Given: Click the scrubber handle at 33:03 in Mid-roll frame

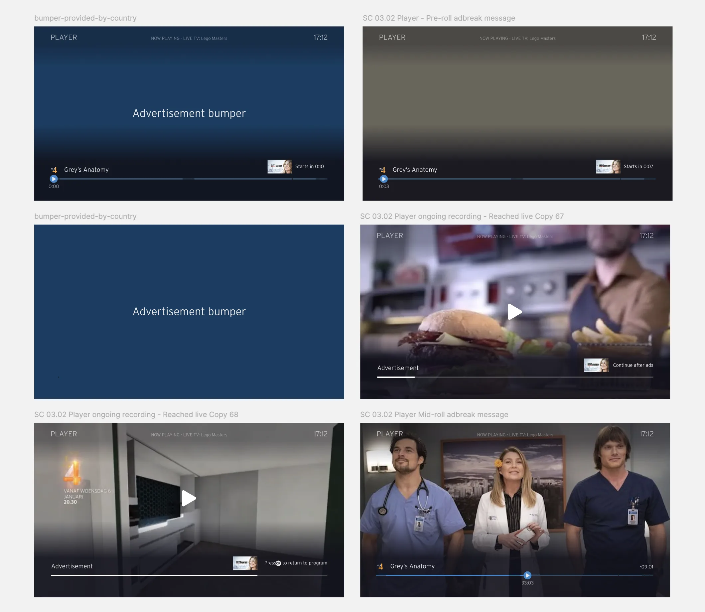Looking at the screenshot, I should (x=527, y=575).
